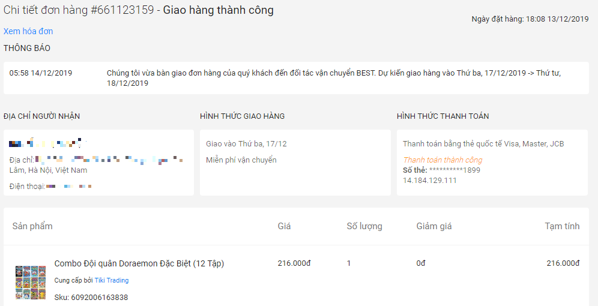The width and height of the screenshot is (598, 306).
Task: Click the Tạm tính column header
Action: pos(562,226)
